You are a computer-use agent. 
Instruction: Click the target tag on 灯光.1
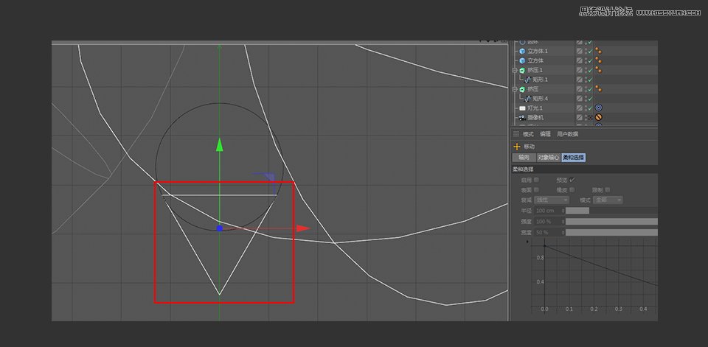pyautogui.click(x=599, y=108)
